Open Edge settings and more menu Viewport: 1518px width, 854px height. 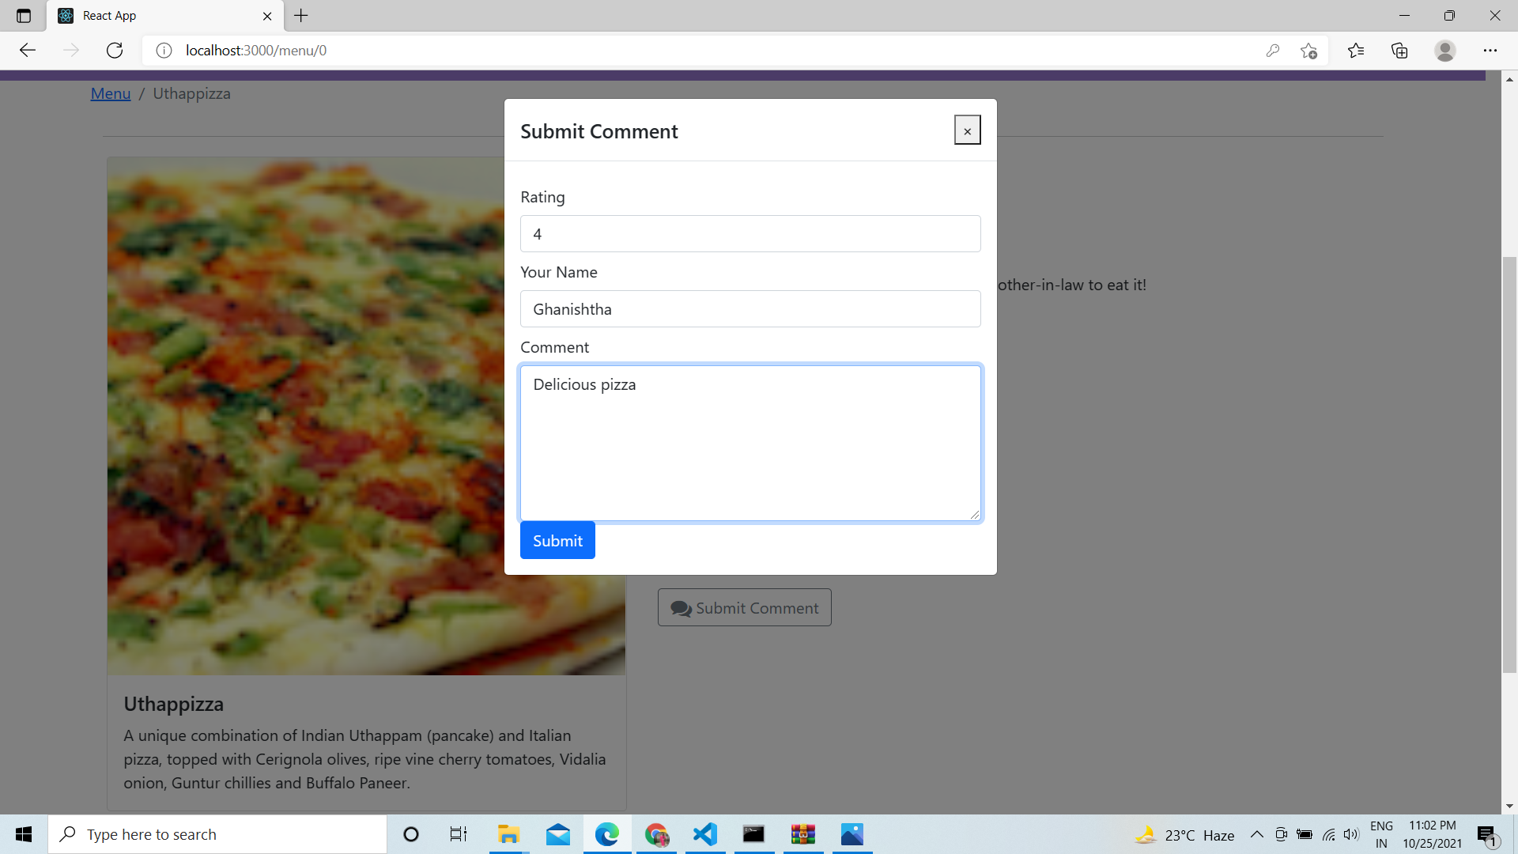[x=1490, y=51]
